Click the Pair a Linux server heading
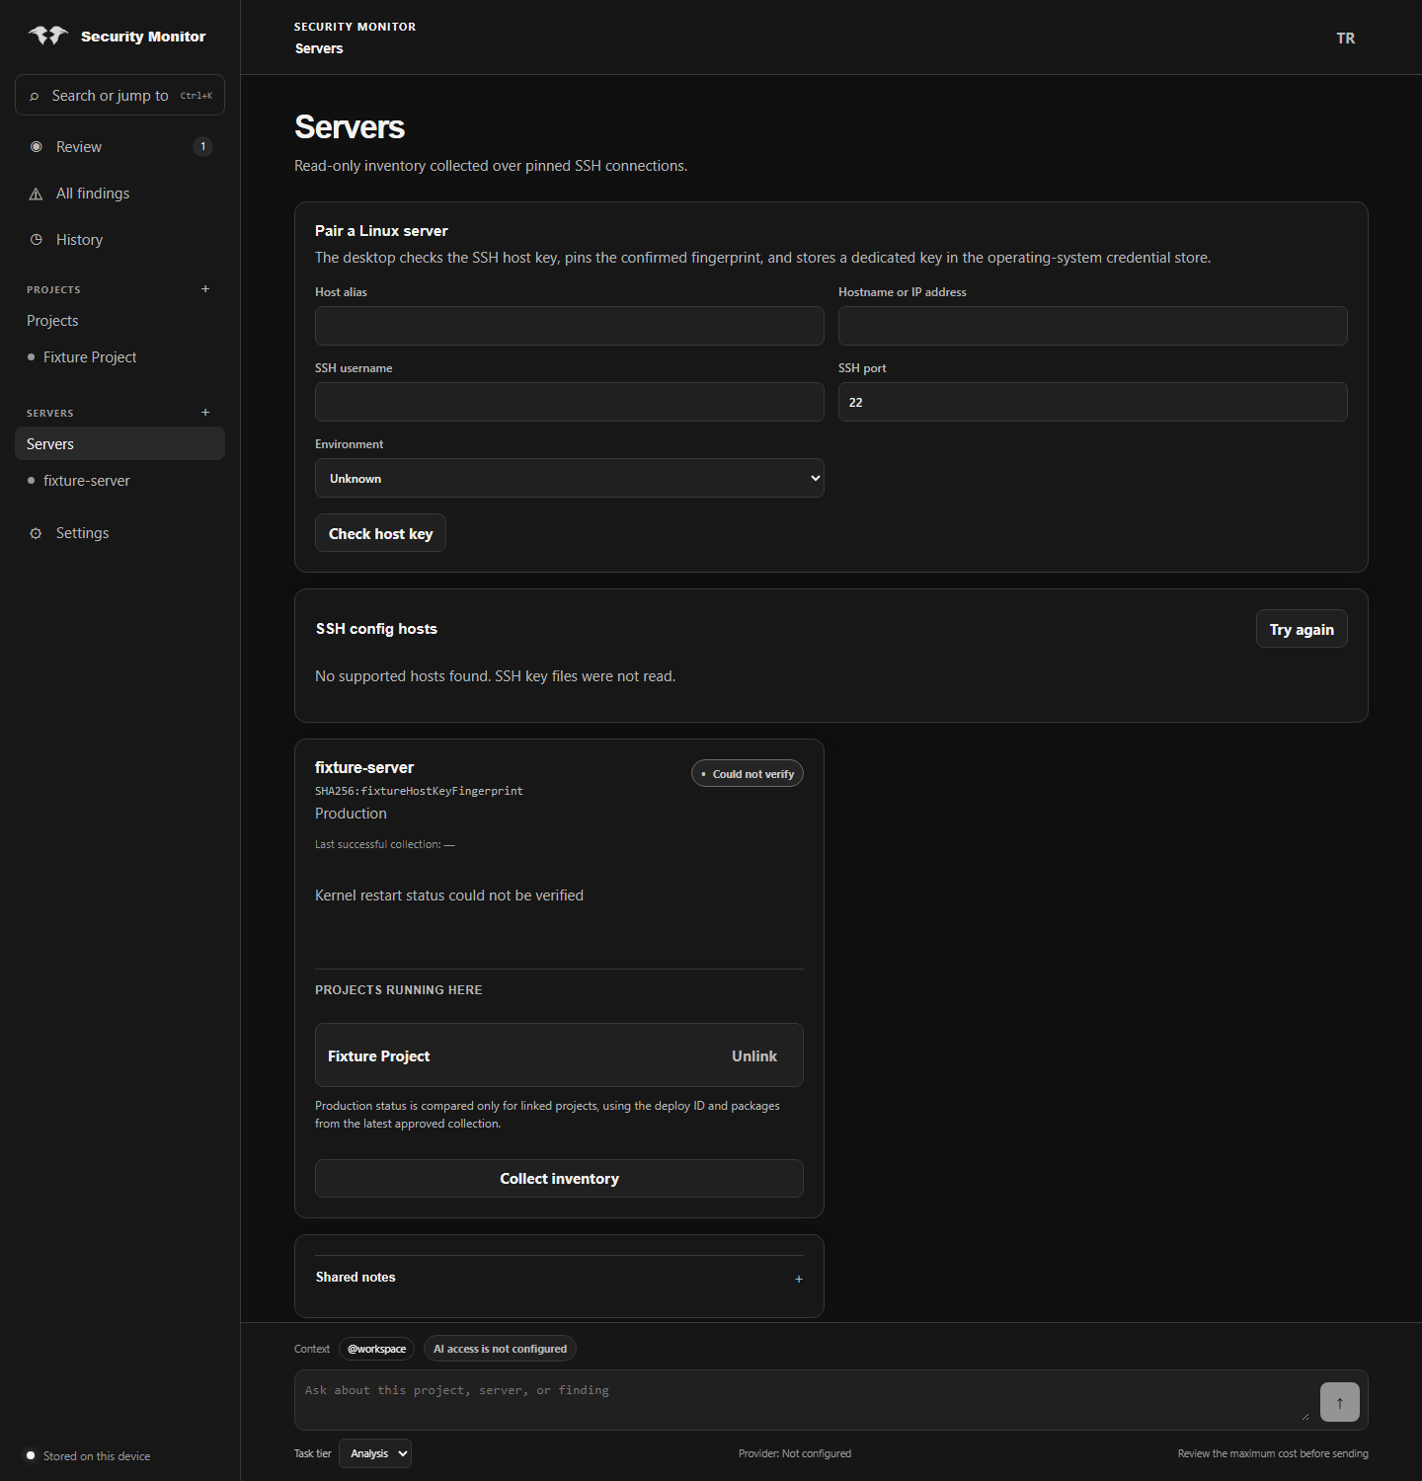 (381, 231)
